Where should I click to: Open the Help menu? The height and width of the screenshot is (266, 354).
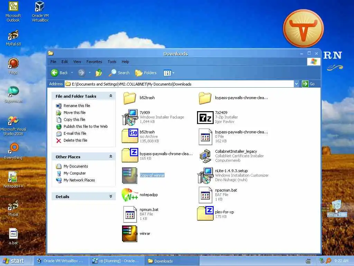tap(125, 62)
